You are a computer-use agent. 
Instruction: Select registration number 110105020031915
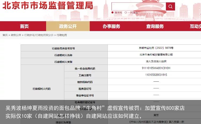tap(156, 75)
